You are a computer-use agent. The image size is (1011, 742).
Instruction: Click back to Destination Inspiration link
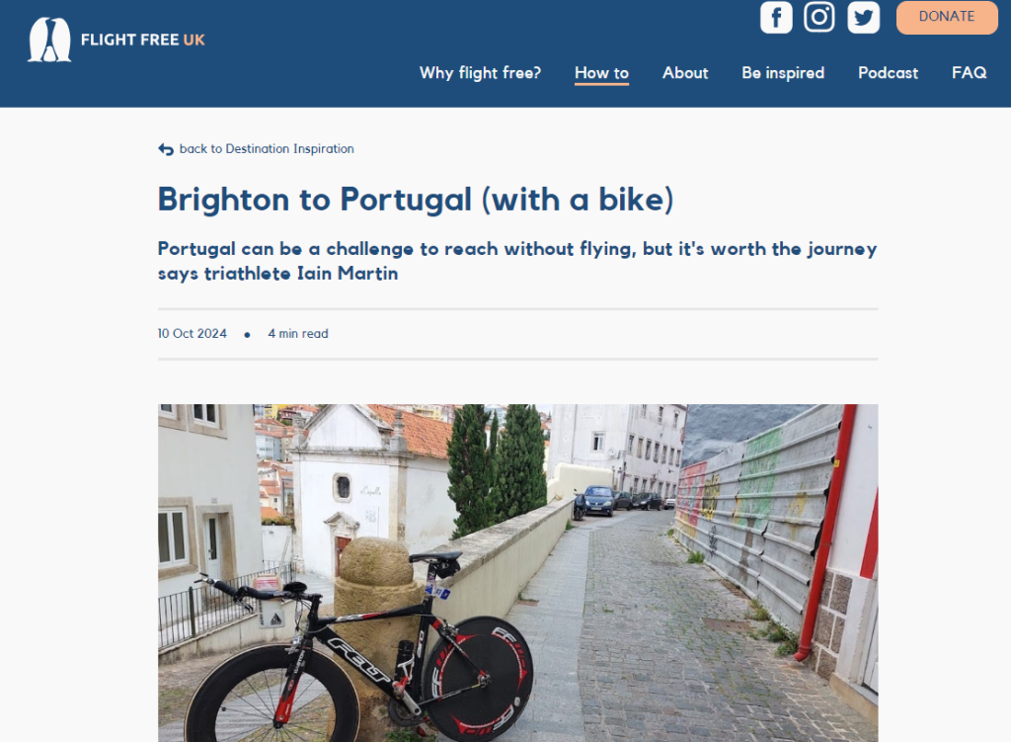pos(267,149)
